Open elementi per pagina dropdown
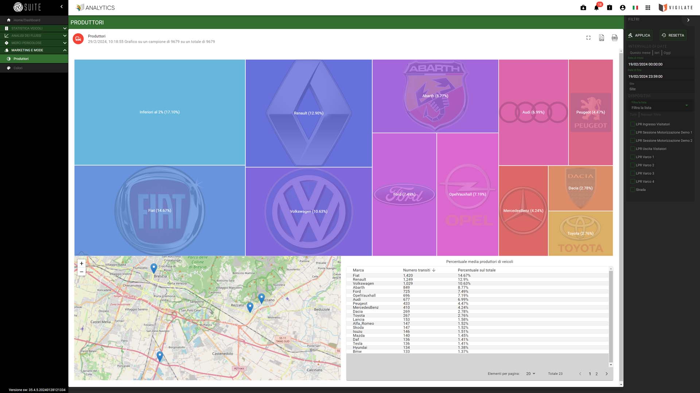Viewport: 700px width, 393px height. tap(531, 374)
